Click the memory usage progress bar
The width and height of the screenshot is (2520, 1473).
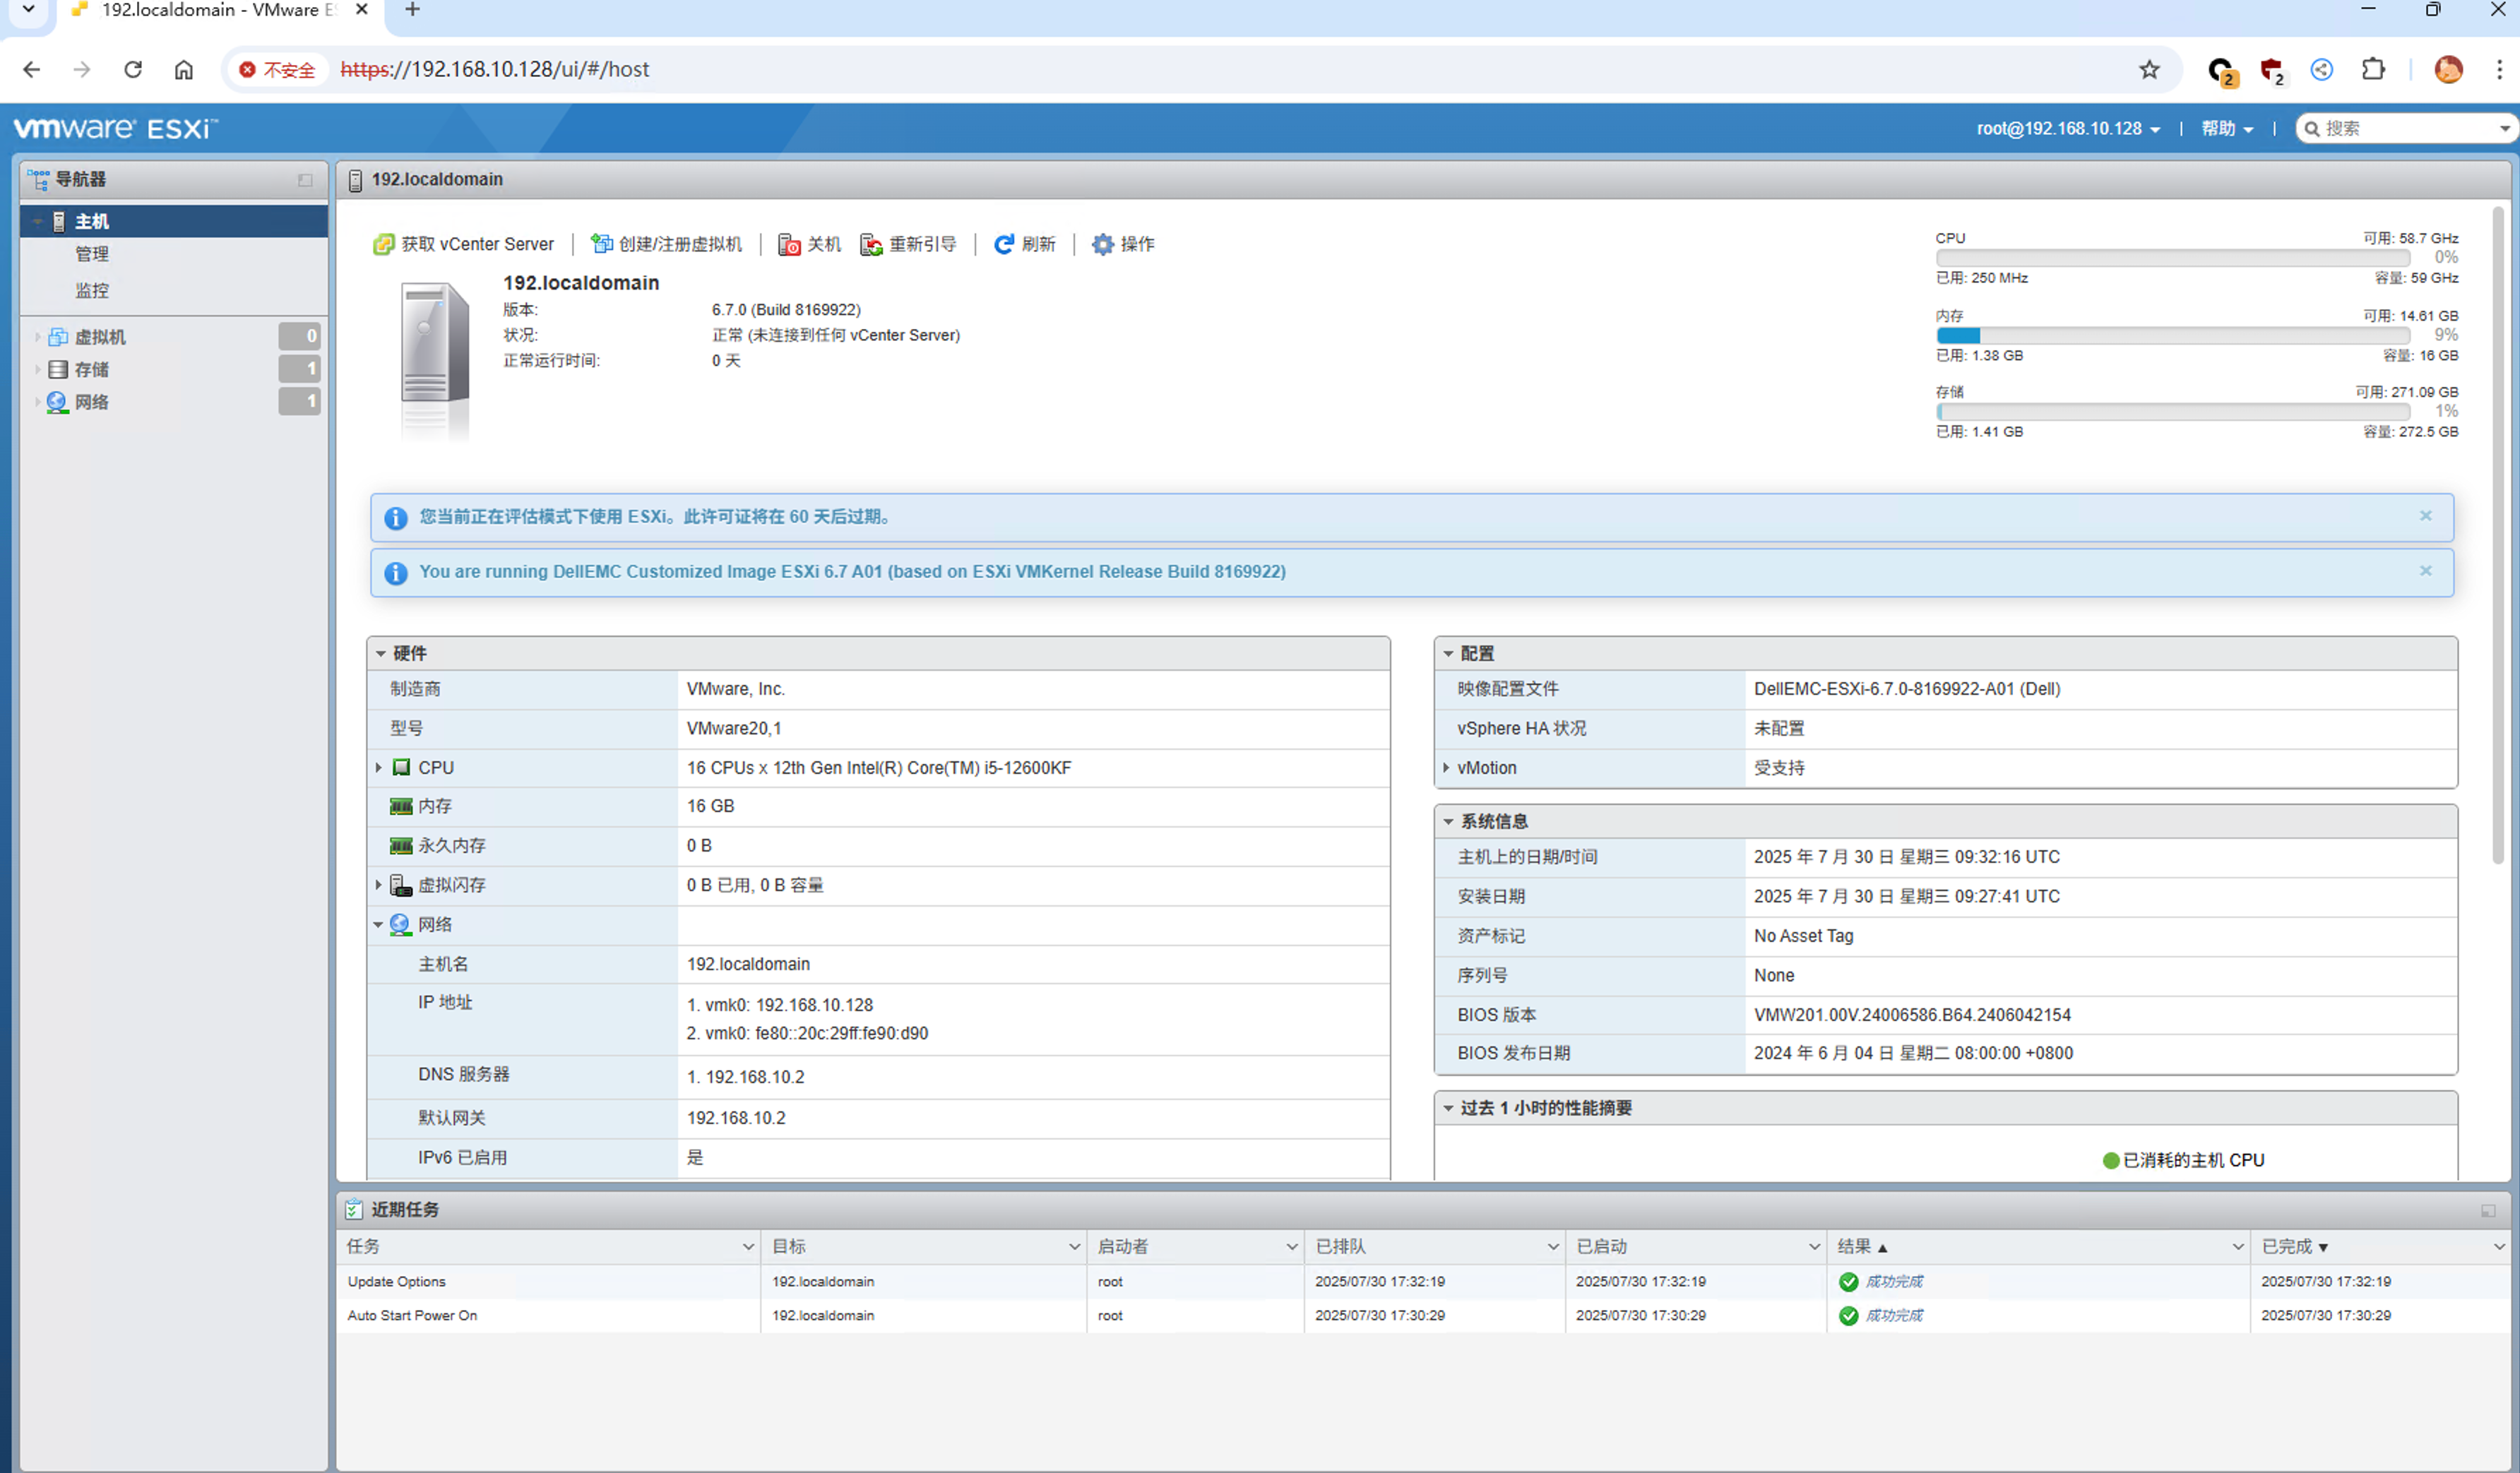(x=2172, y=336)
